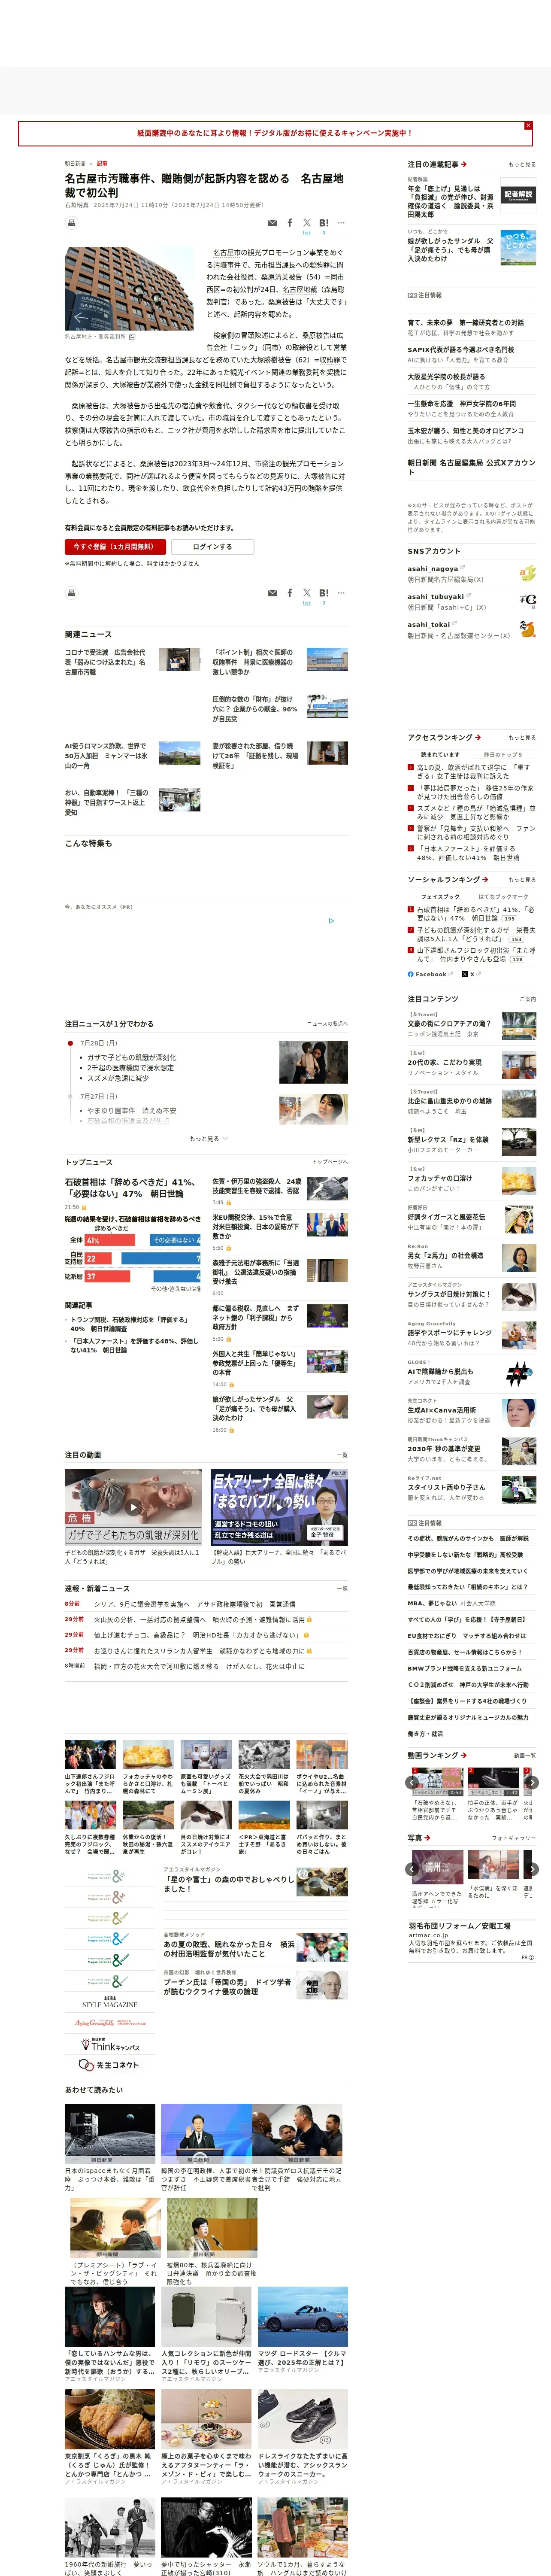Open 日本のispace moon photo thumbnail
The width and height of the screenshot is (551, 2576).
tap(110, 2133)
